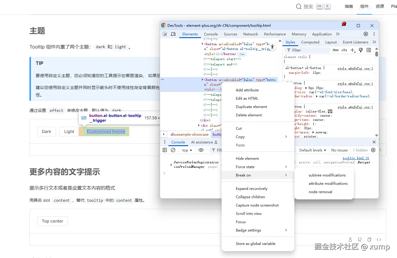
Task: Expand the ServiceWorkerRegistration log entry
Action: [x=171, y=165]
